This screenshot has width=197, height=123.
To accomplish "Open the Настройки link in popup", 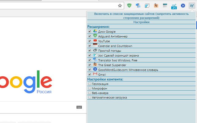I will [141, 22].
